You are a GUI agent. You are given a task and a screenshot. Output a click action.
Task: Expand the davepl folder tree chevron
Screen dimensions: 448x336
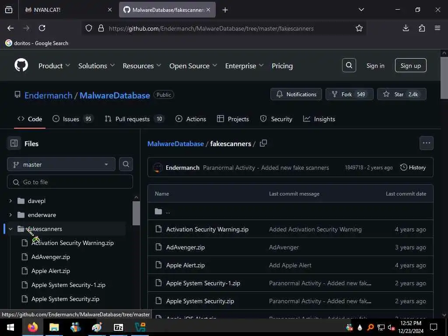(10, 201)
